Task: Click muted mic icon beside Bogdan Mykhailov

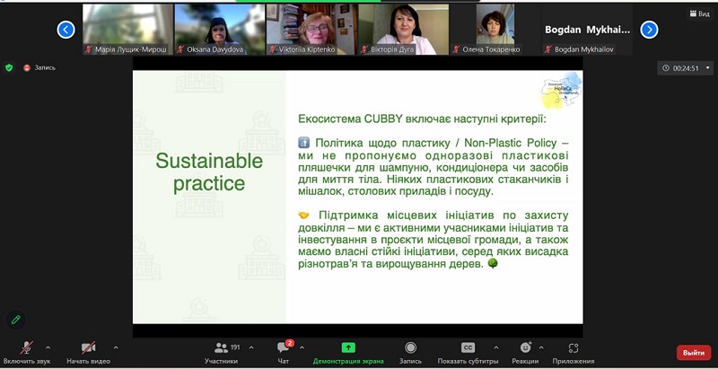Action: point(548,49)
